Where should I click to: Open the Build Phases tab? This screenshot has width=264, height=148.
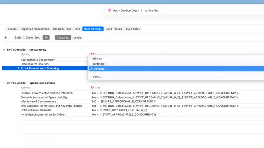113,29
